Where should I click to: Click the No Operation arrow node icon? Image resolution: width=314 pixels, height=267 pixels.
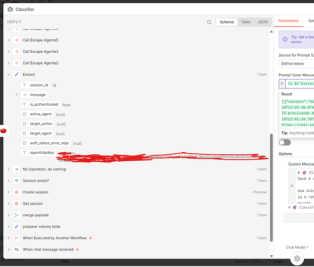[x=17, y=169]
